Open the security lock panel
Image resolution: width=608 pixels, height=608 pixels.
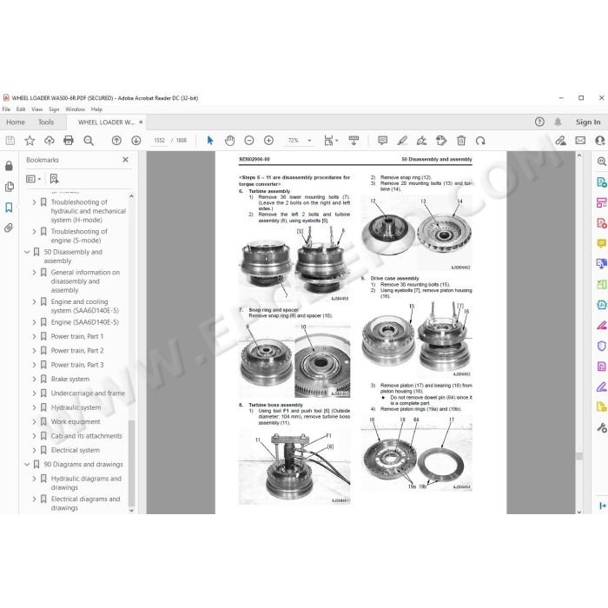point(9,166)
